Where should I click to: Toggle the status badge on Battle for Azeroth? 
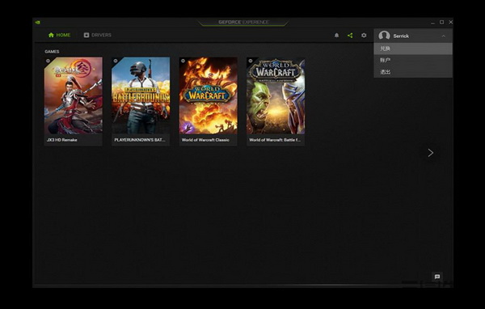251,61
